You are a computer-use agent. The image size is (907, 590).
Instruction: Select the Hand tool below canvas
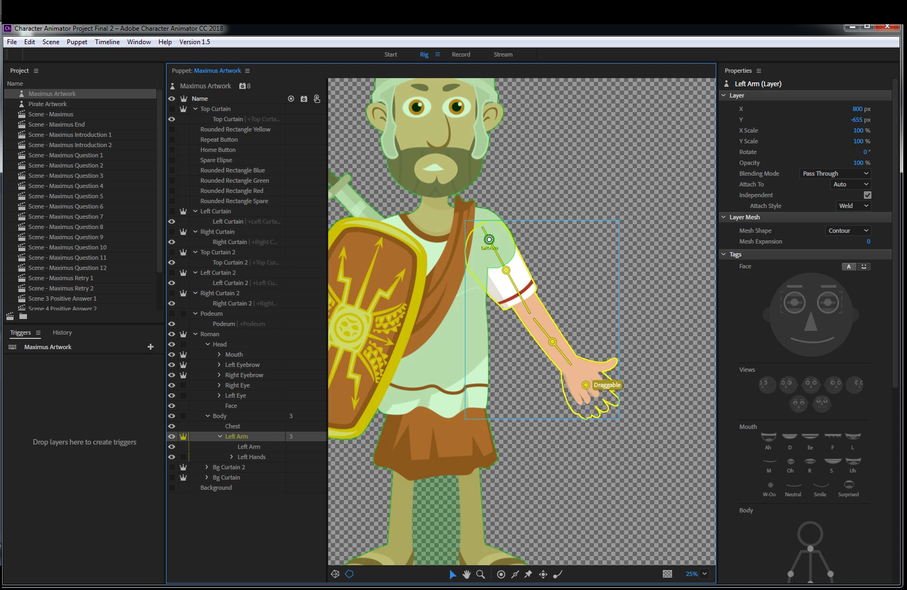467,574
